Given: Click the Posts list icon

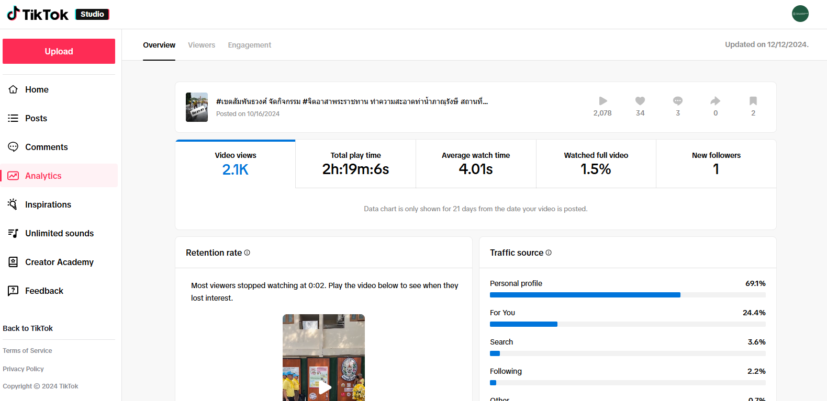Looking at the screenshot, I should pyautogui.click(x=14, y=118).
